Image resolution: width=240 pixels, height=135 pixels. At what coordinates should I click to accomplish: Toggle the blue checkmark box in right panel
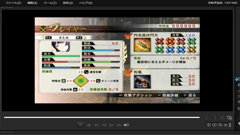(x=237, y=79)
